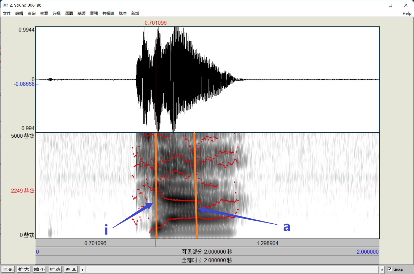Play the 可见部分 2.000000 秒 bar
Screen dimensions: 414x274
coord(207,252)
